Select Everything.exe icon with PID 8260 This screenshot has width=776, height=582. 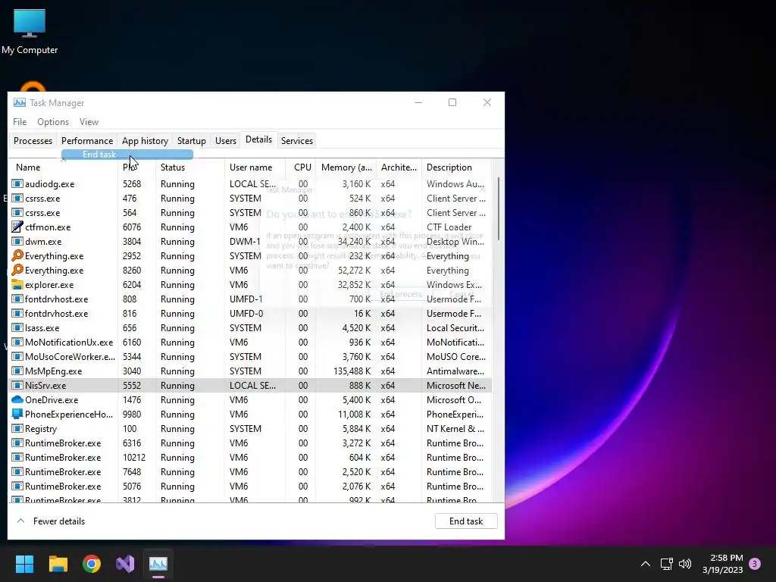tap(17, 271)
